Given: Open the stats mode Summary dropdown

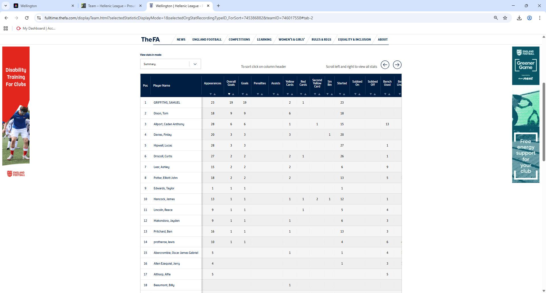Looking at the screenshot, I should [x=170, y=64].
